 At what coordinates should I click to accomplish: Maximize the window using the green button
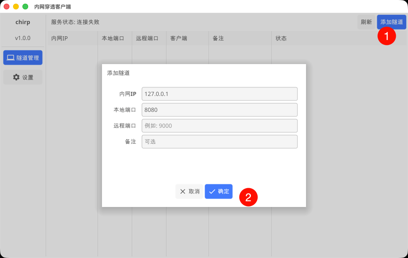[25, 7]
